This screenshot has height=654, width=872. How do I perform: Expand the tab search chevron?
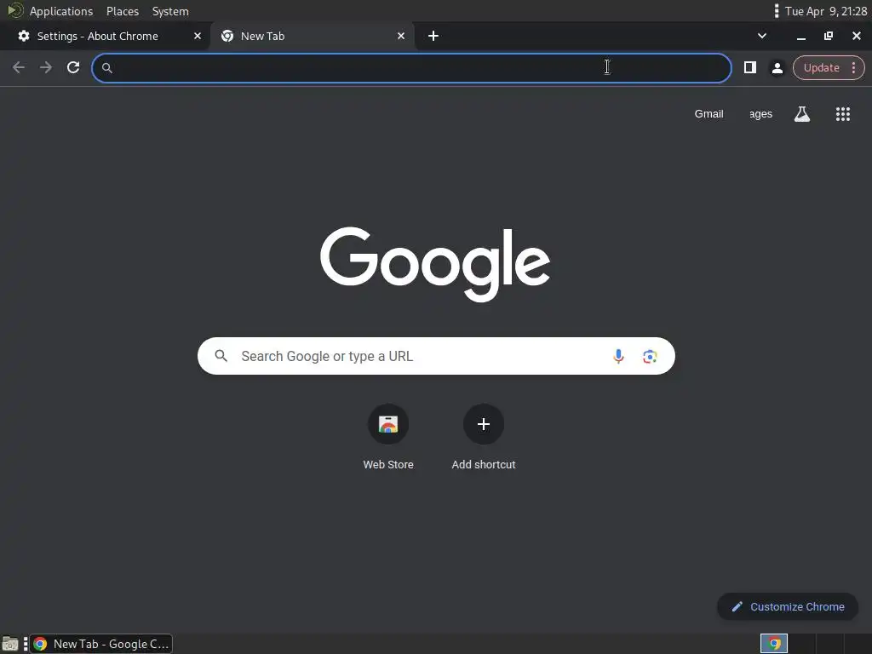coord(762,36)
